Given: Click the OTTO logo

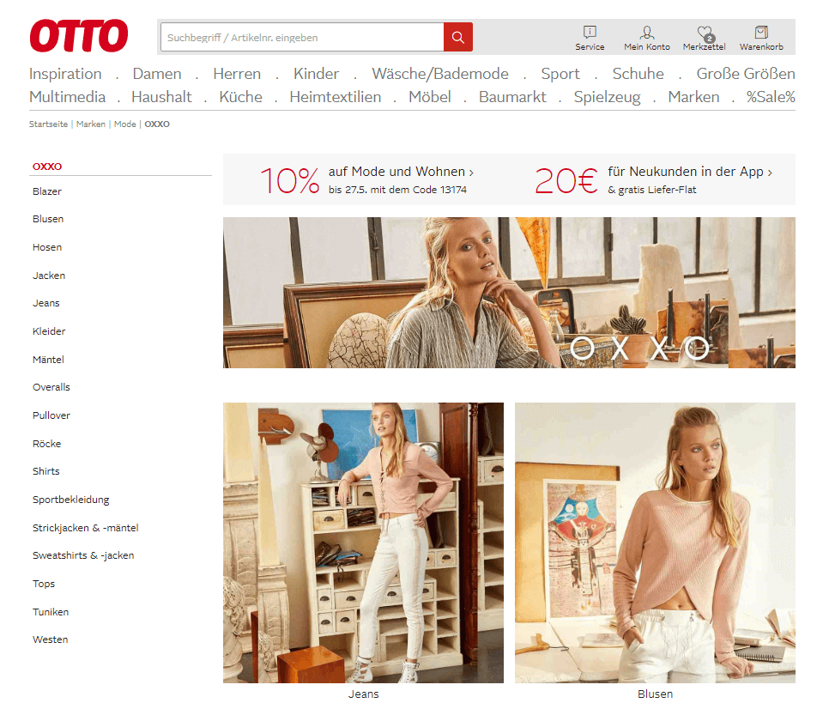Looking at the screenshot, I should [79, 36].
